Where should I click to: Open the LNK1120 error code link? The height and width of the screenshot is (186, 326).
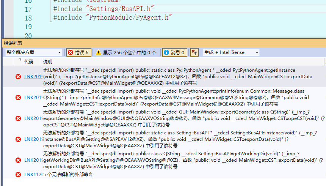(x=33, y=175)
